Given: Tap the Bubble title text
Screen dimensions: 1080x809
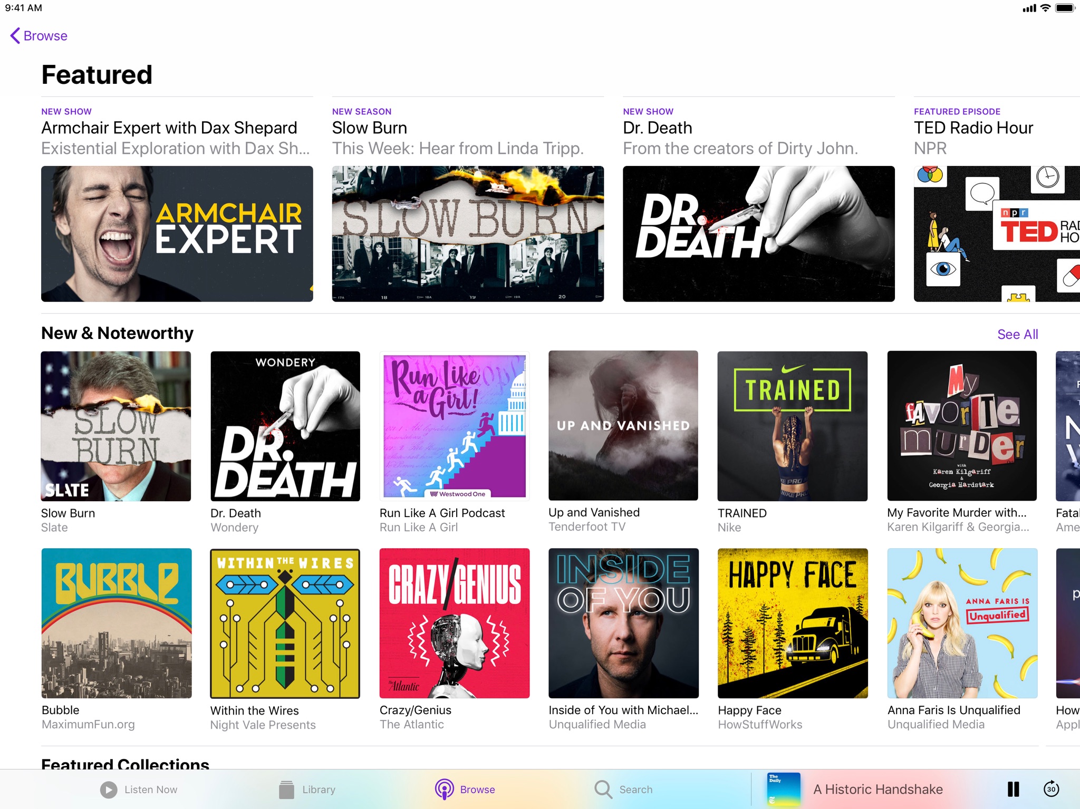Looking at the screenshot, I should 61,710.
